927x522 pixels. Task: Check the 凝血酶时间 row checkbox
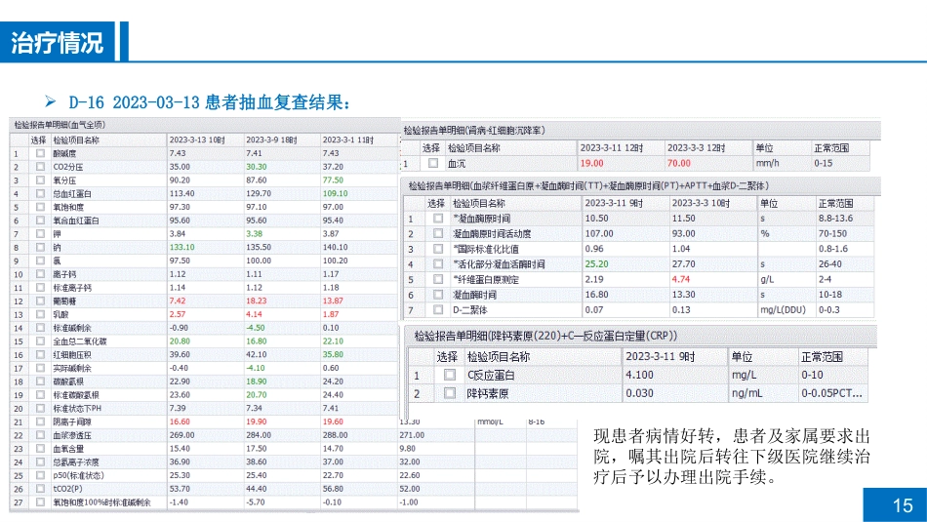pyautogui.click(x=438, y=295)
